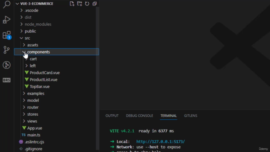Open the Search view in activity bar
The image size is (270, 152).
(x=7, y=4)
